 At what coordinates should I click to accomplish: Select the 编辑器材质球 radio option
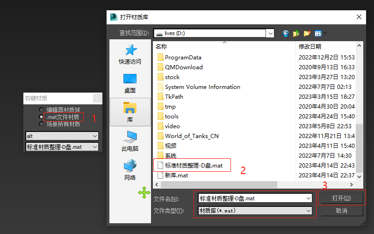41,110
